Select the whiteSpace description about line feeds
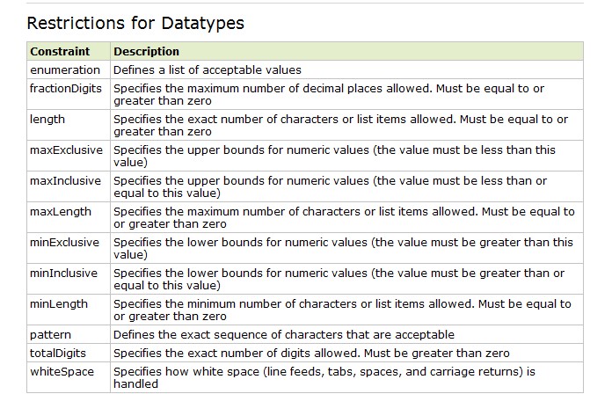The height and width of the screenshot is (394, 612). point(324,377)
